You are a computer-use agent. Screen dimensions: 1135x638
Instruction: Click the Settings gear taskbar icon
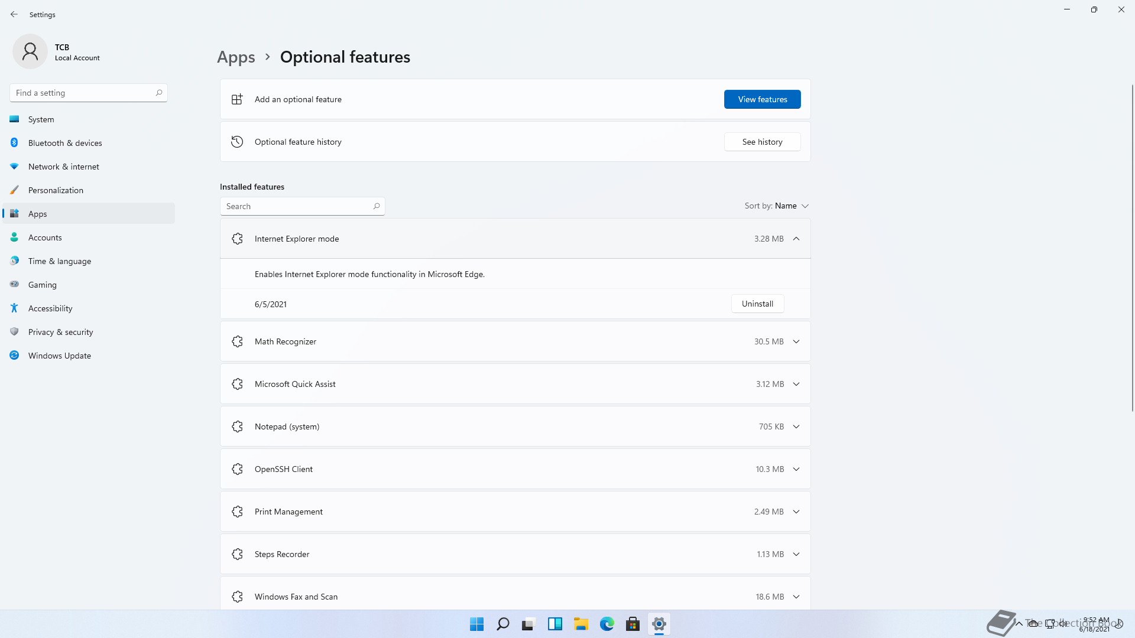click(659, 624)
